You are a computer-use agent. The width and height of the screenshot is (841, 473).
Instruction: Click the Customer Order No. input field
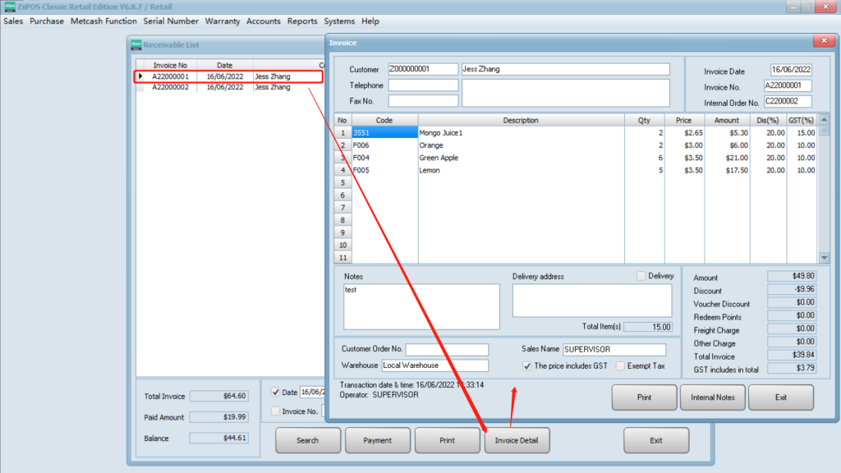tap(447, 350)
